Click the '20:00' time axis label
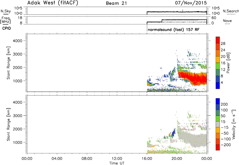This screenshot has width=239, height=165. pos(177,159)
